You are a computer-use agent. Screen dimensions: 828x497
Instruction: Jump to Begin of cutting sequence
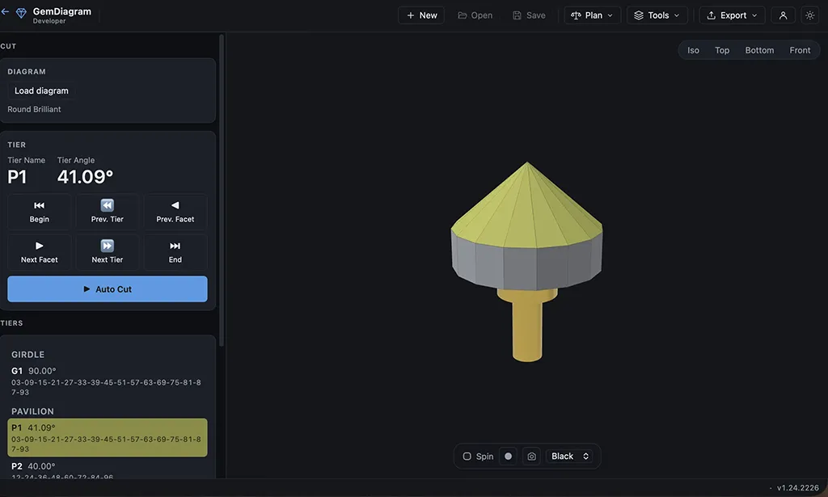[39, 212]
